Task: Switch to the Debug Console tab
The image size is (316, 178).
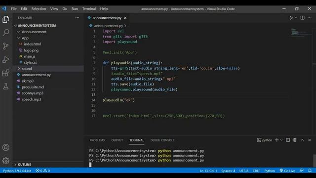Action: 162,140
